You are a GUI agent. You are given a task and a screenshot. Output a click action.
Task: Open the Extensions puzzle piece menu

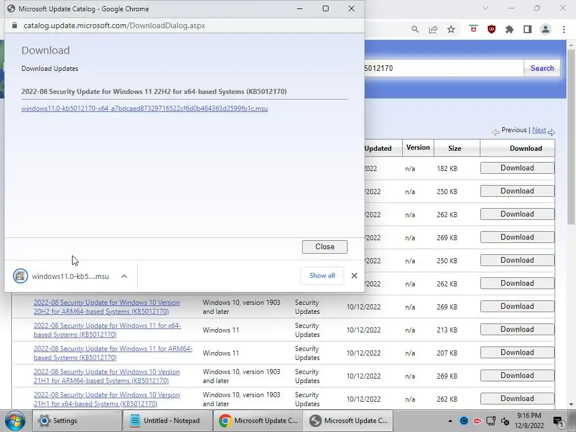pos(510,29)
